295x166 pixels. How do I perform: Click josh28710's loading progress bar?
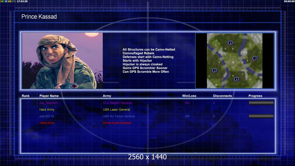[261, 116]
